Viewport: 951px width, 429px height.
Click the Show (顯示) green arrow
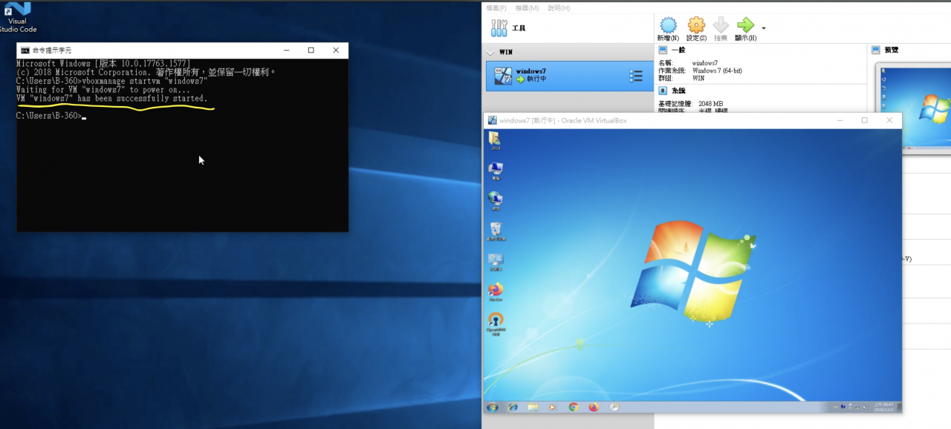[x=745, y=28]
